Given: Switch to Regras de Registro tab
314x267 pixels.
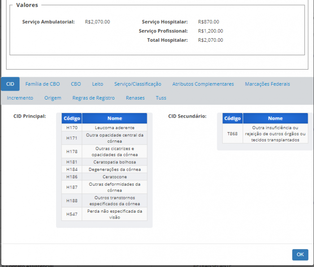Looking at the screenshot, I should click(x=93, y=98).
